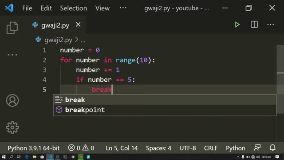284x160 pixels.
Task: Open the Explorer view in activity bar
Action: pos(12,28)
